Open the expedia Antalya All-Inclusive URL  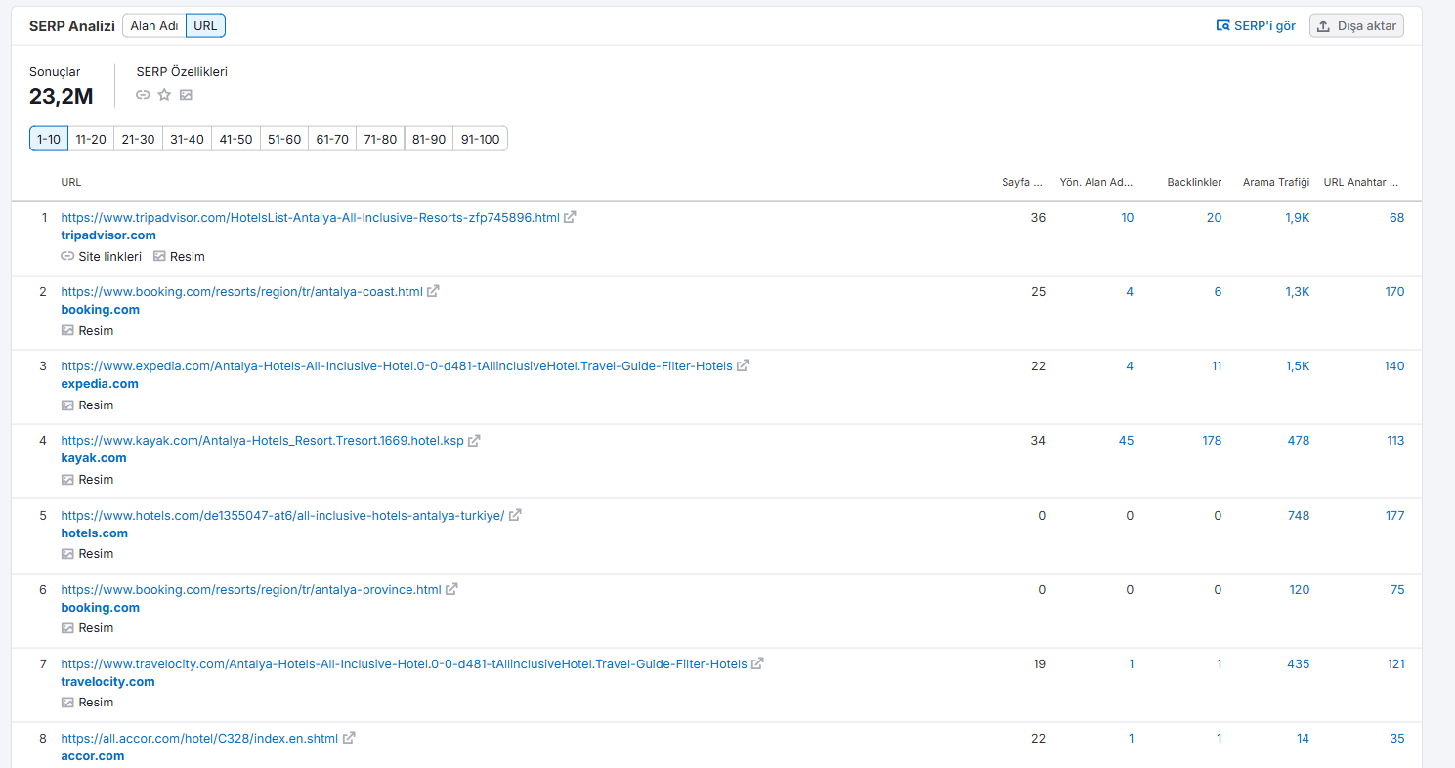tap(397, 365)
